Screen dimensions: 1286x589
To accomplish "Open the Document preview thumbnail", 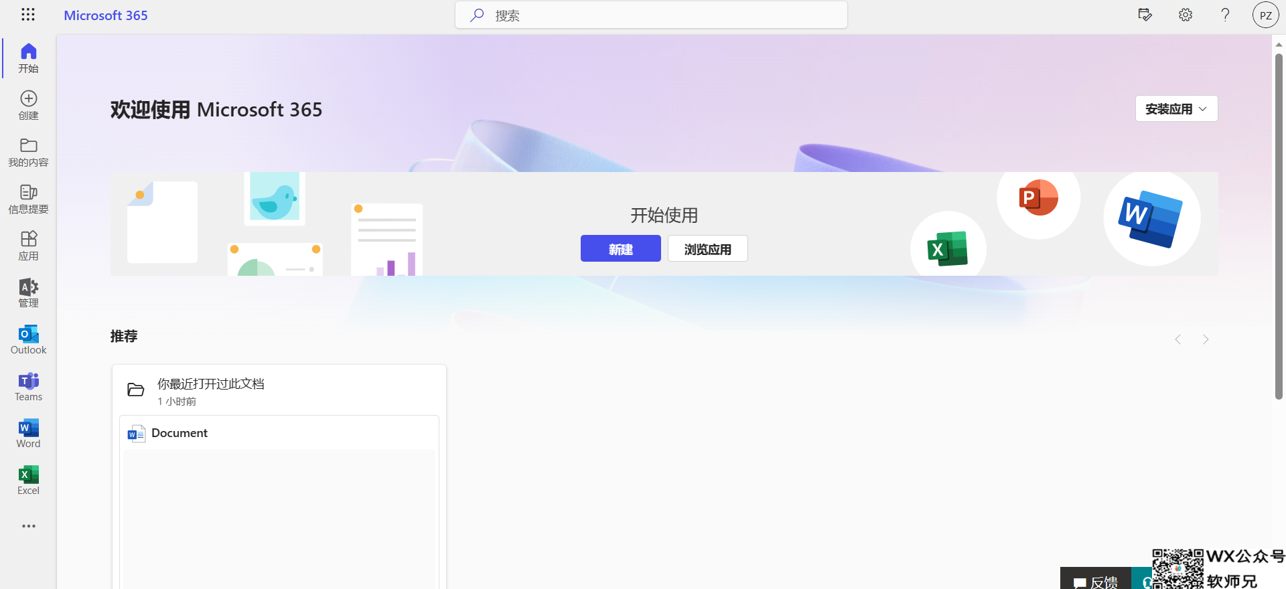I will (279, 519).
